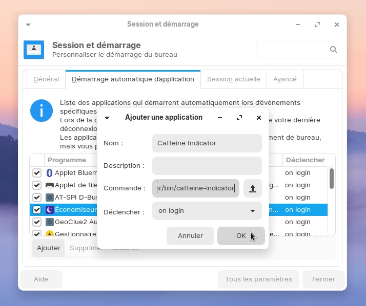Click the search magnifier icon in the header
Screen dimensions: 366x306
tap(333, 50)
